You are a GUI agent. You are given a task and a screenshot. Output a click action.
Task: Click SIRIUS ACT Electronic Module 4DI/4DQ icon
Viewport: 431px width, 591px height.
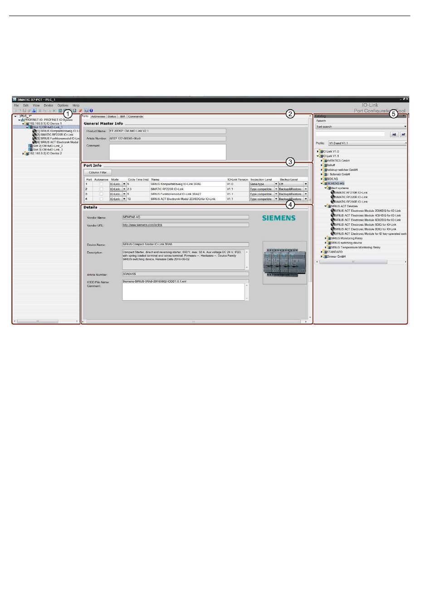(x=333, y=215)
